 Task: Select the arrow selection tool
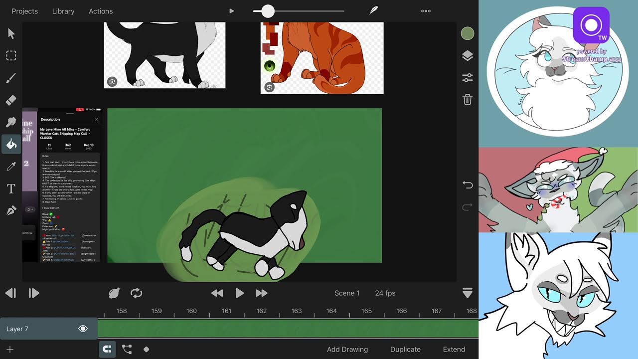pos(11,33)
